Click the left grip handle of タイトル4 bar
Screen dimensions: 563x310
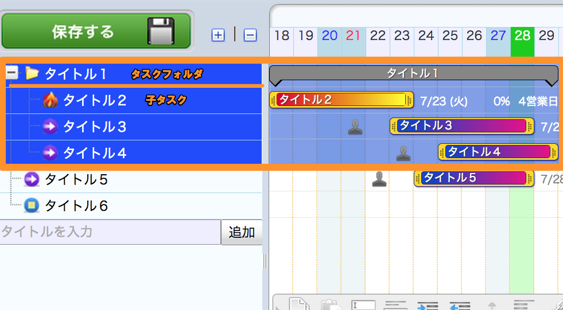(x=442, y=152)
